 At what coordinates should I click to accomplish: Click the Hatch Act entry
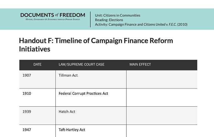coord(67,111)
